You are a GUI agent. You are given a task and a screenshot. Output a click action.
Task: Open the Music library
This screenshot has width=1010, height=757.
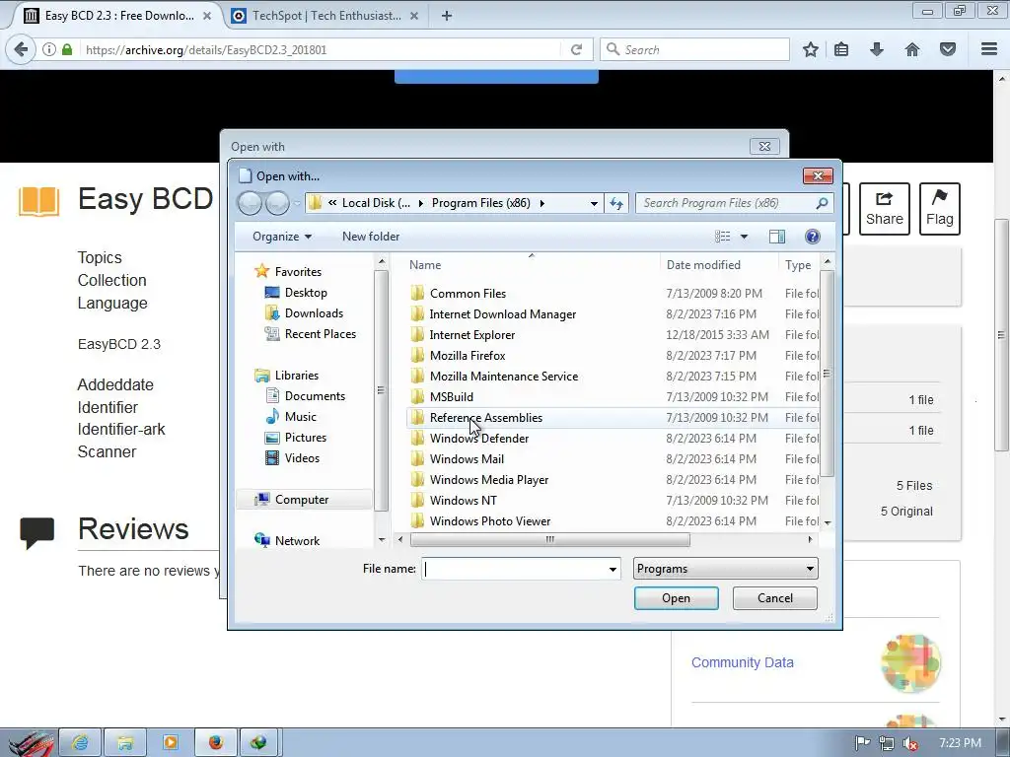[300, 417]
